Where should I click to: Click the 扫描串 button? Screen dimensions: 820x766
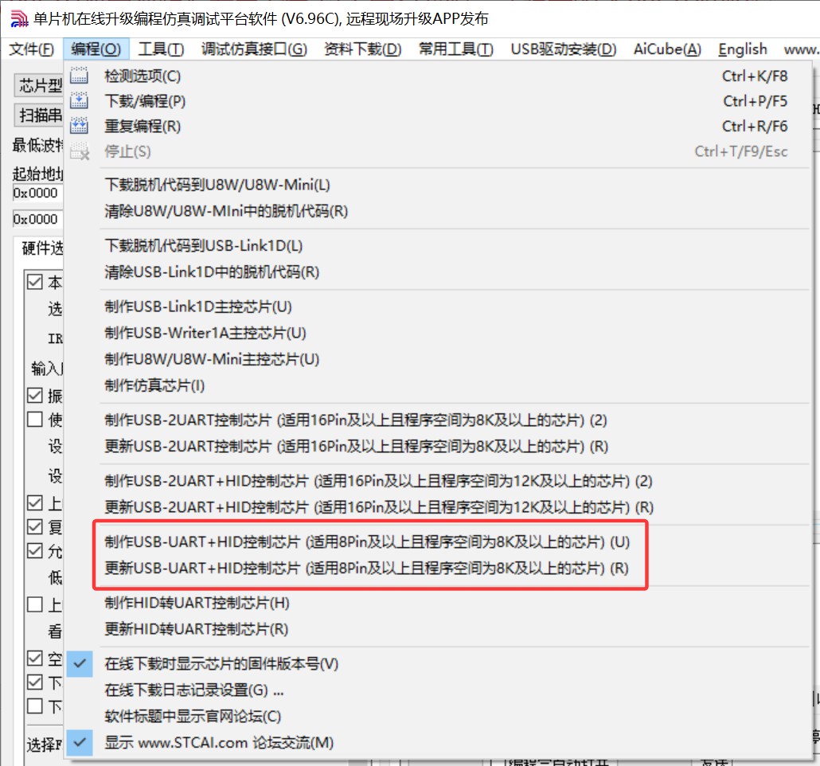39,115
